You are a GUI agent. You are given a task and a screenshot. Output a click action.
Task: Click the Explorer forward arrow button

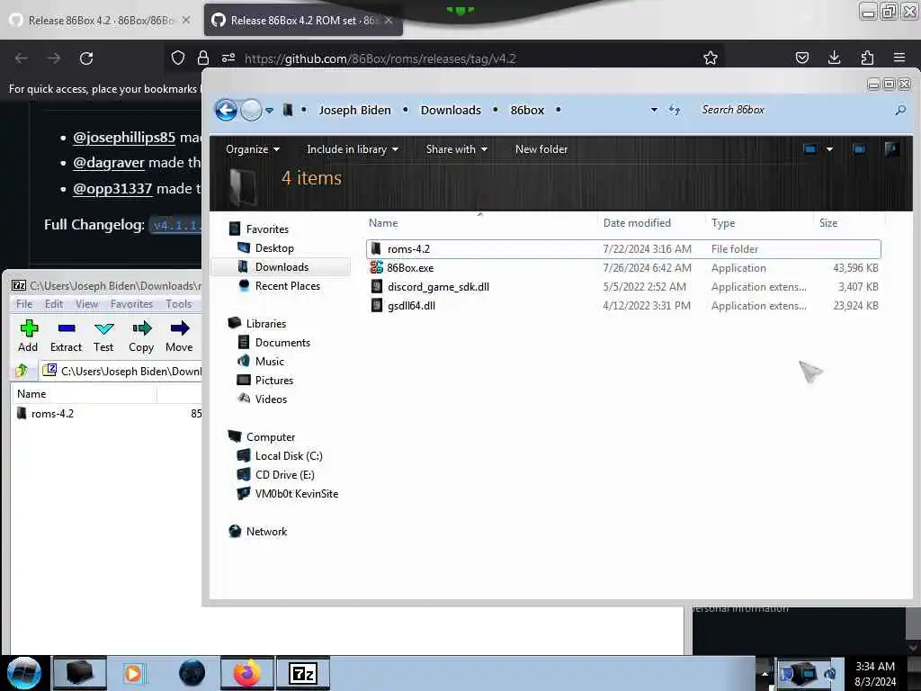tap(252, 110)
